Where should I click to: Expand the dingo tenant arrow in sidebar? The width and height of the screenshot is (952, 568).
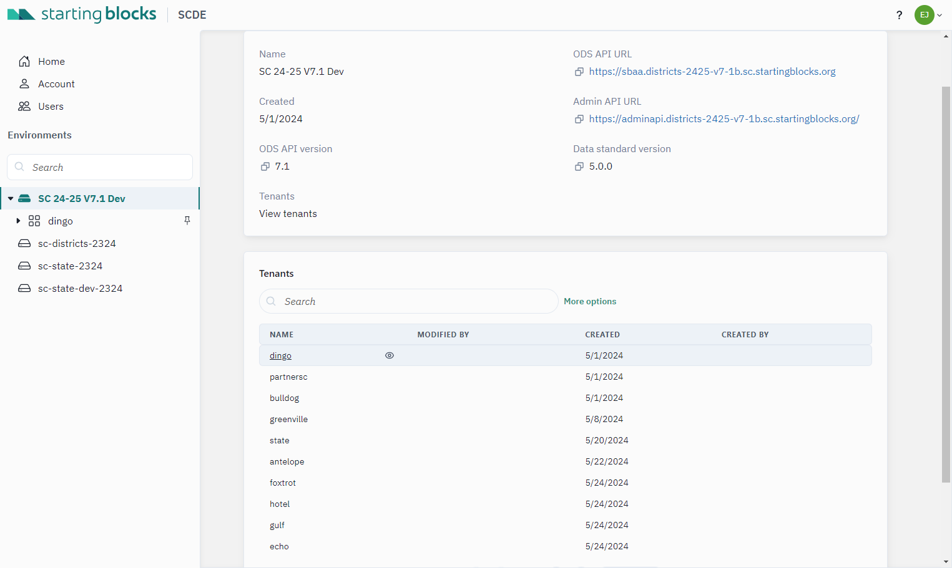[18, 221]
